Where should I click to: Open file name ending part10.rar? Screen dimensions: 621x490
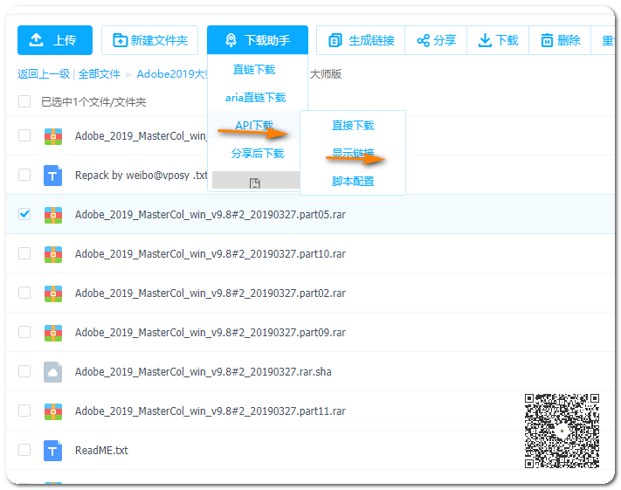coord(210,253)
